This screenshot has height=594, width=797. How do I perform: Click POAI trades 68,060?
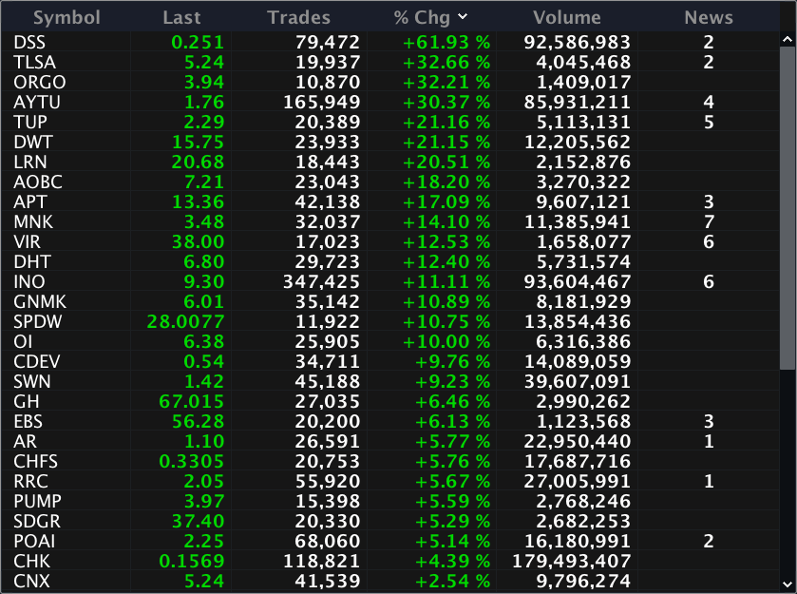[328, 541]
